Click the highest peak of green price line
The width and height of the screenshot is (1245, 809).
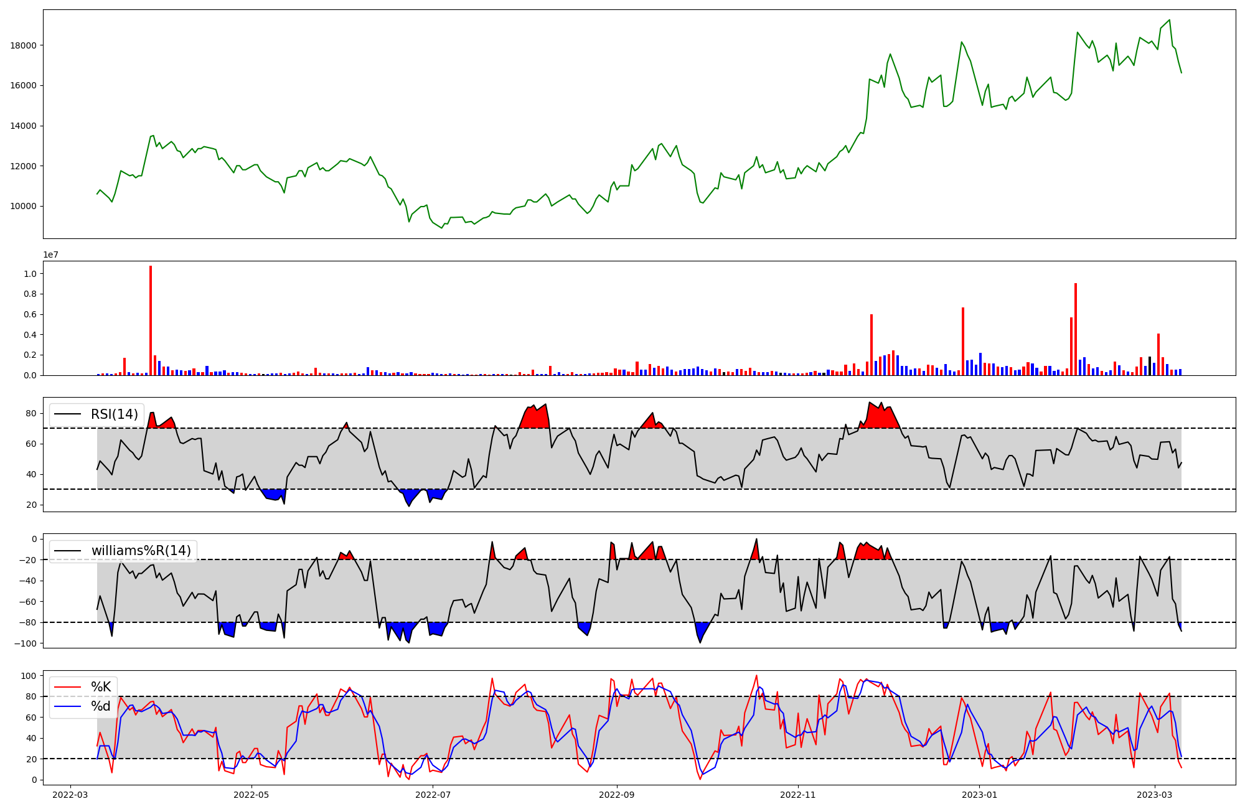tap(1170, 20)
